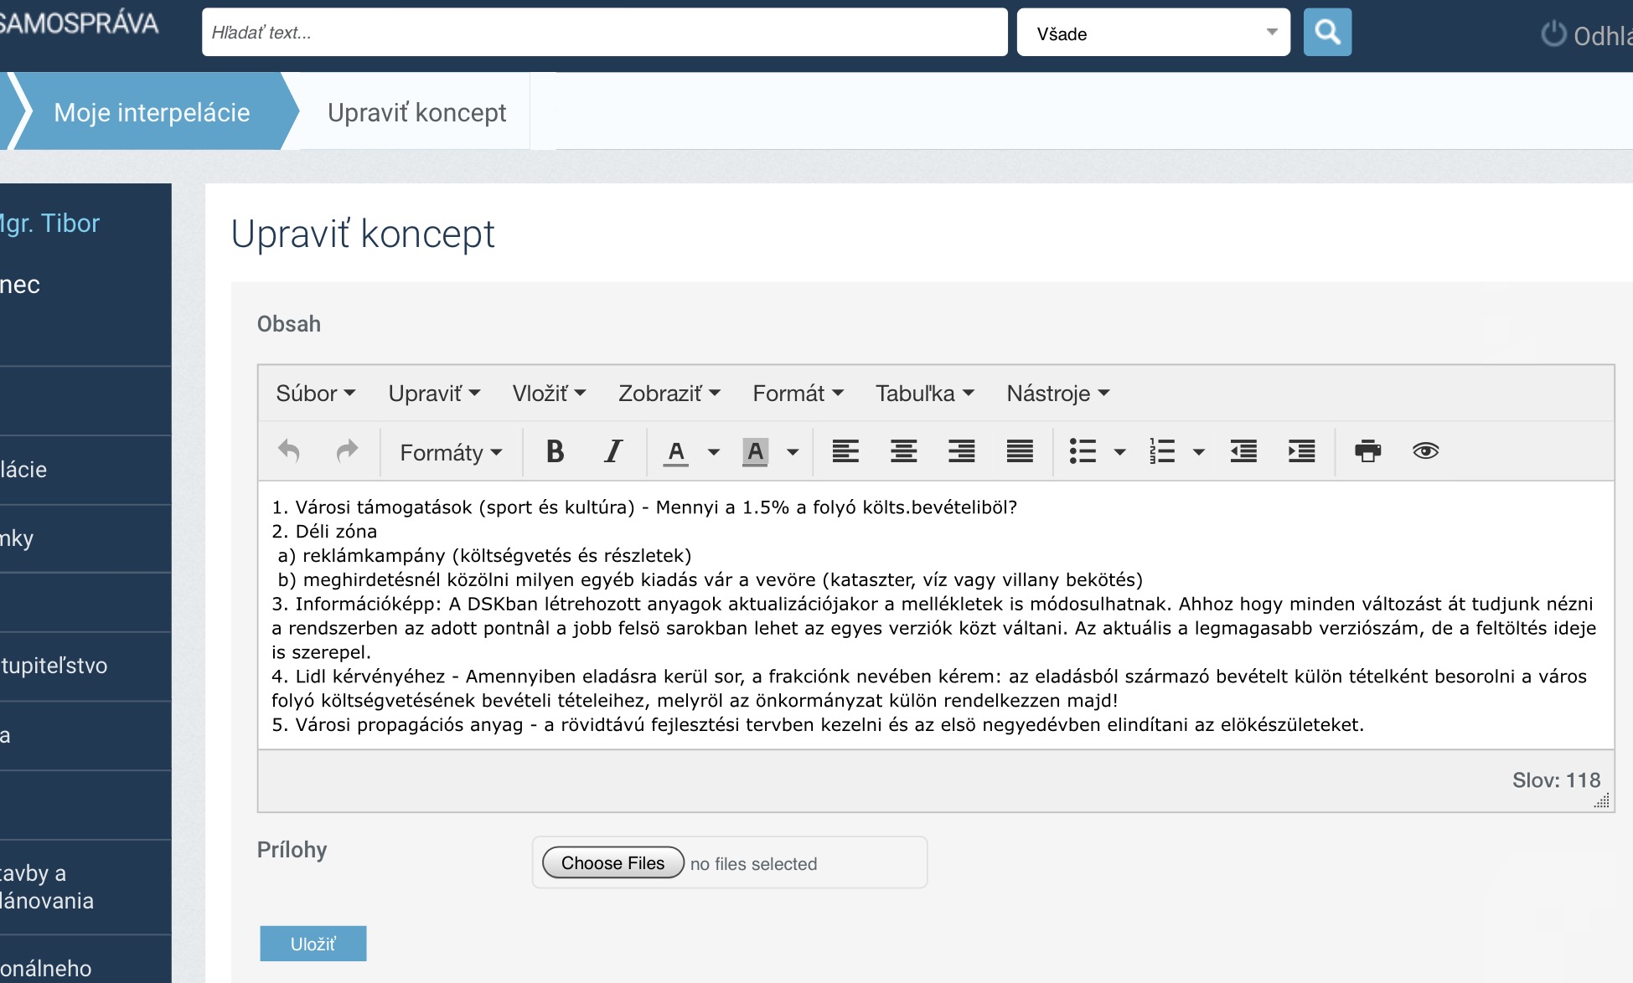This screenshot has width=1633, height=983.
Task: Decrease indent of the paragraph
Action: coord(1243,451)
